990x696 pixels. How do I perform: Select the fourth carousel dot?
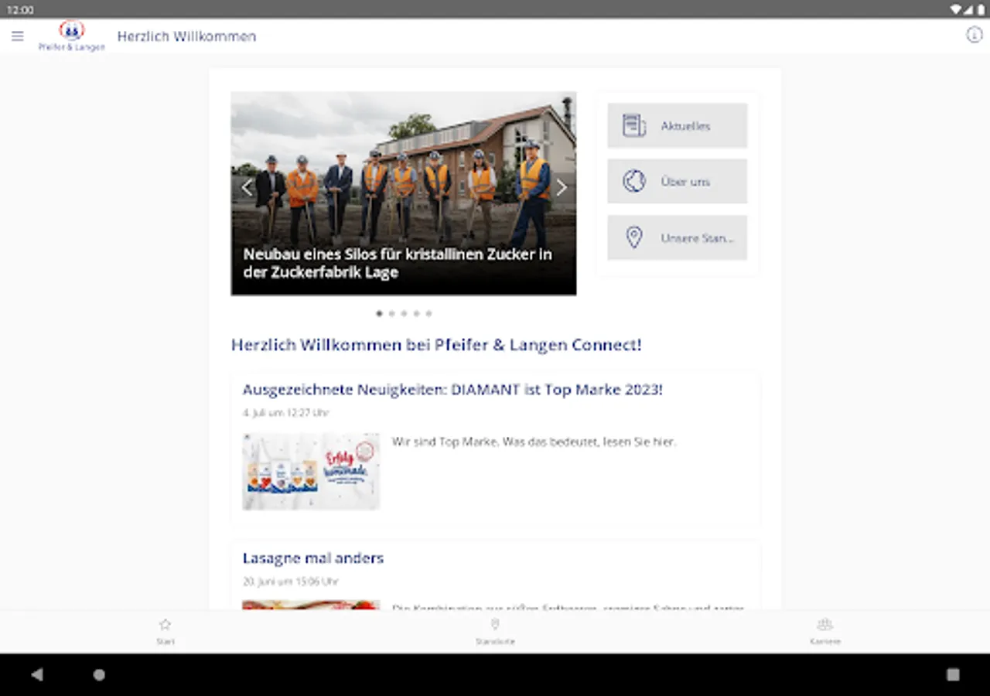click(x=416, y=313)
